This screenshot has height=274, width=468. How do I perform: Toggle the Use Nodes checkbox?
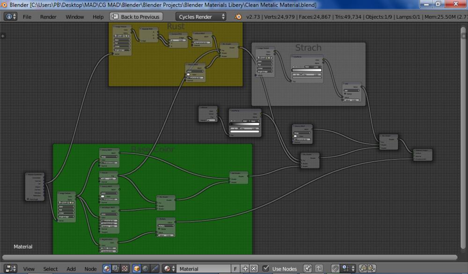point(266,269)
